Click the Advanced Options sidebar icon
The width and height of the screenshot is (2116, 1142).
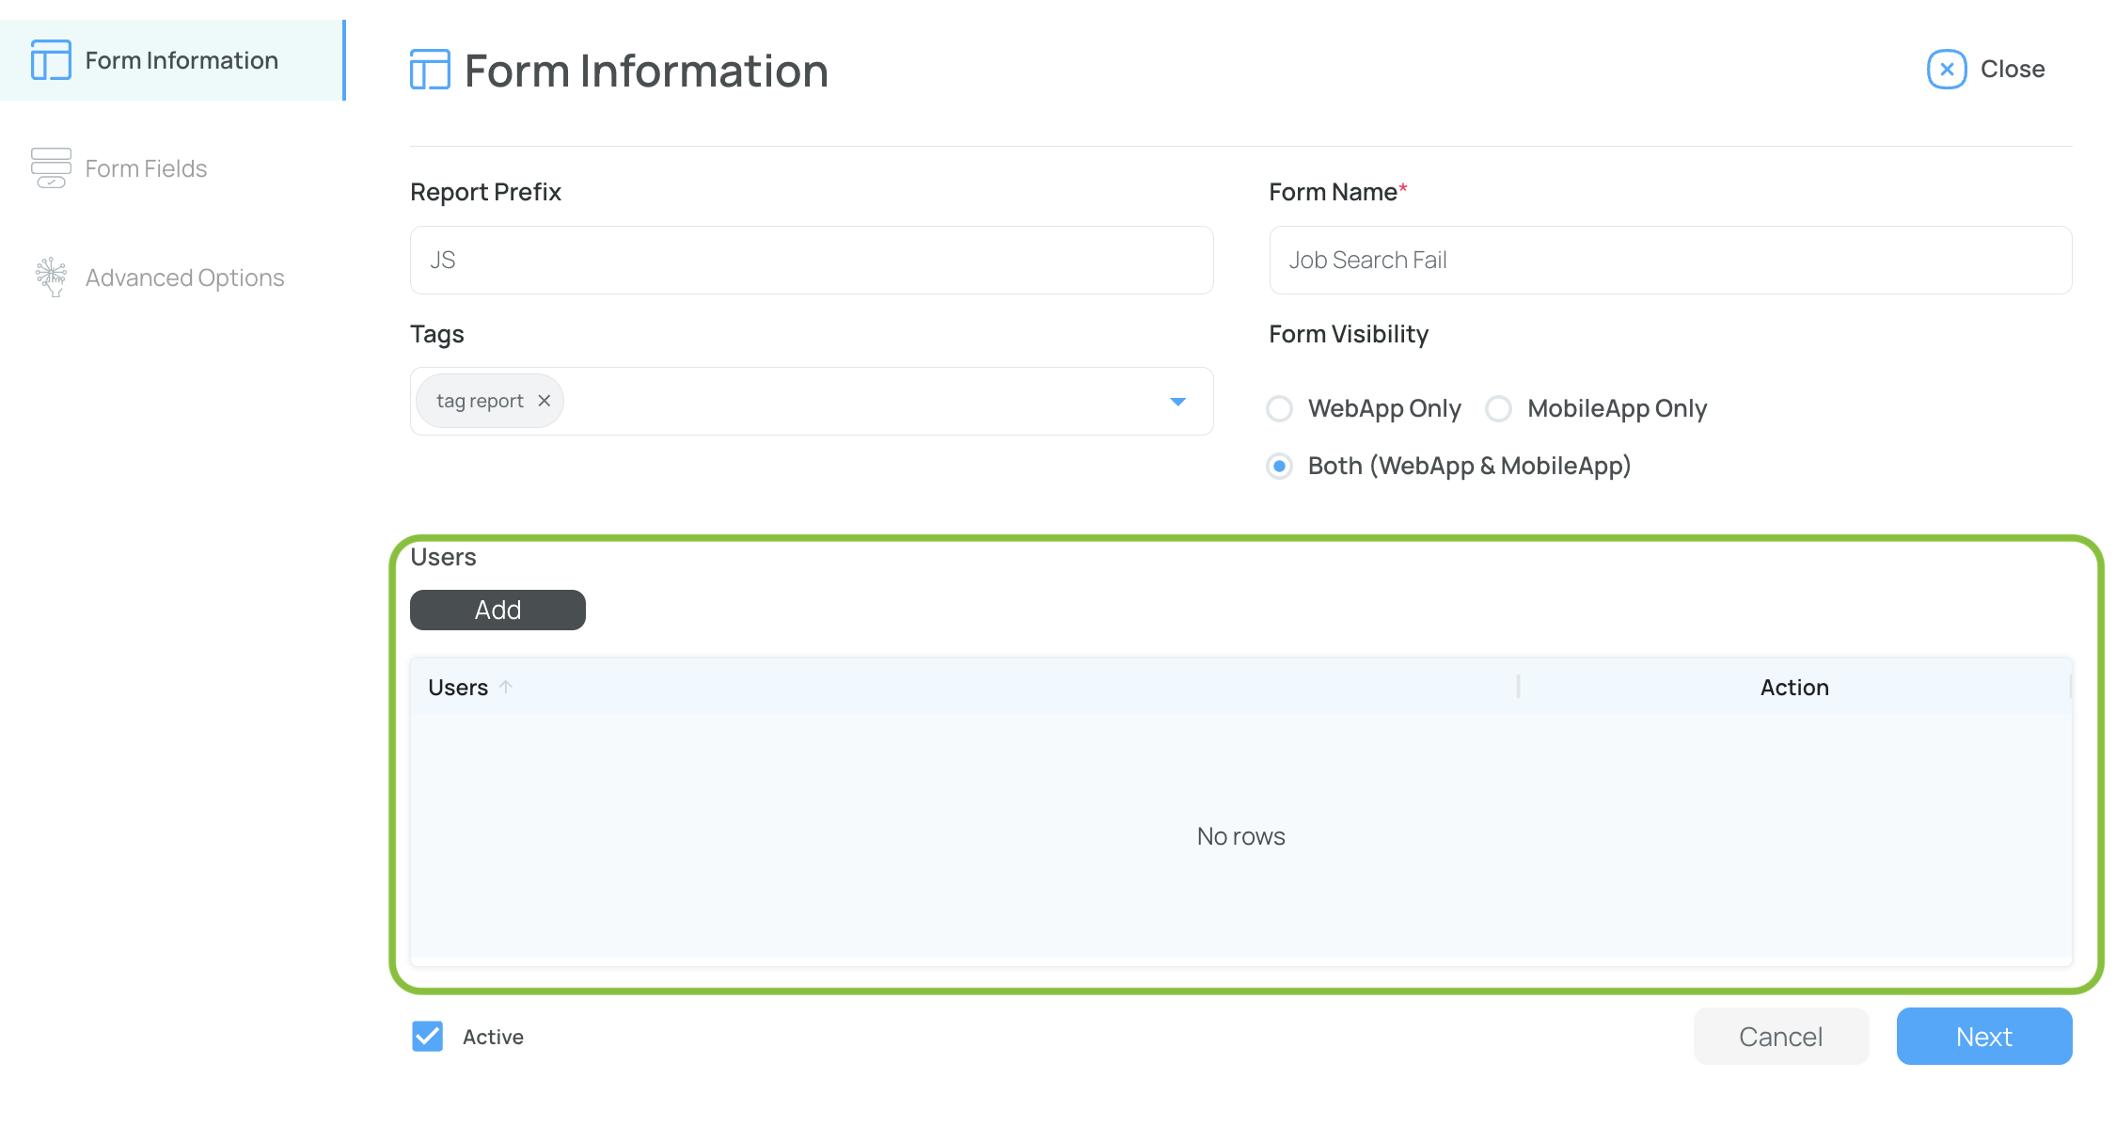[51, 278]
